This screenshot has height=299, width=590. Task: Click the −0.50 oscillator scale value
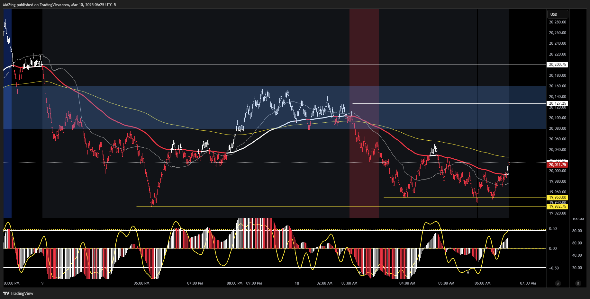pyautogui.click(x=554, y=268)
